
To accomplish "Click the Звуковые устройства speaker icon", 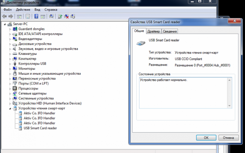I will point(14,49).
